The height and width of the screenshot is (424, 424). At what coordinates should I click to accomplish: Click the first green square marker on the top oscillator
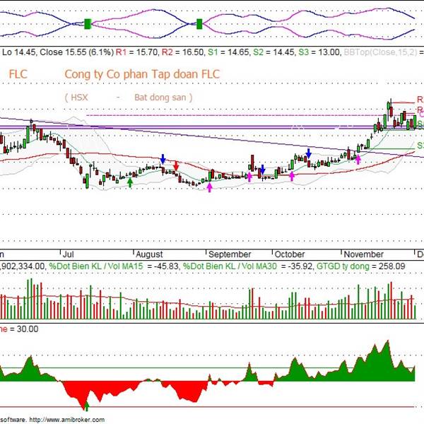pyautogui.click(x=88, y=24)
